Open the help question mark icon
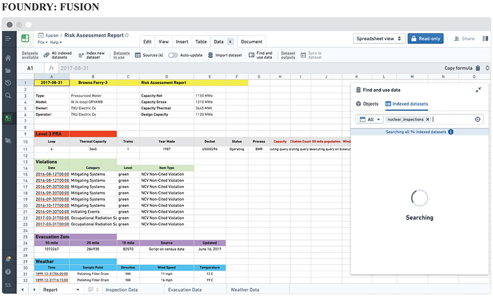The height and width of the screenshot is (296, 493). [x=8, y=271]
